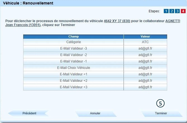
Task: Click the red step 4 indicator
Action: 183,11
